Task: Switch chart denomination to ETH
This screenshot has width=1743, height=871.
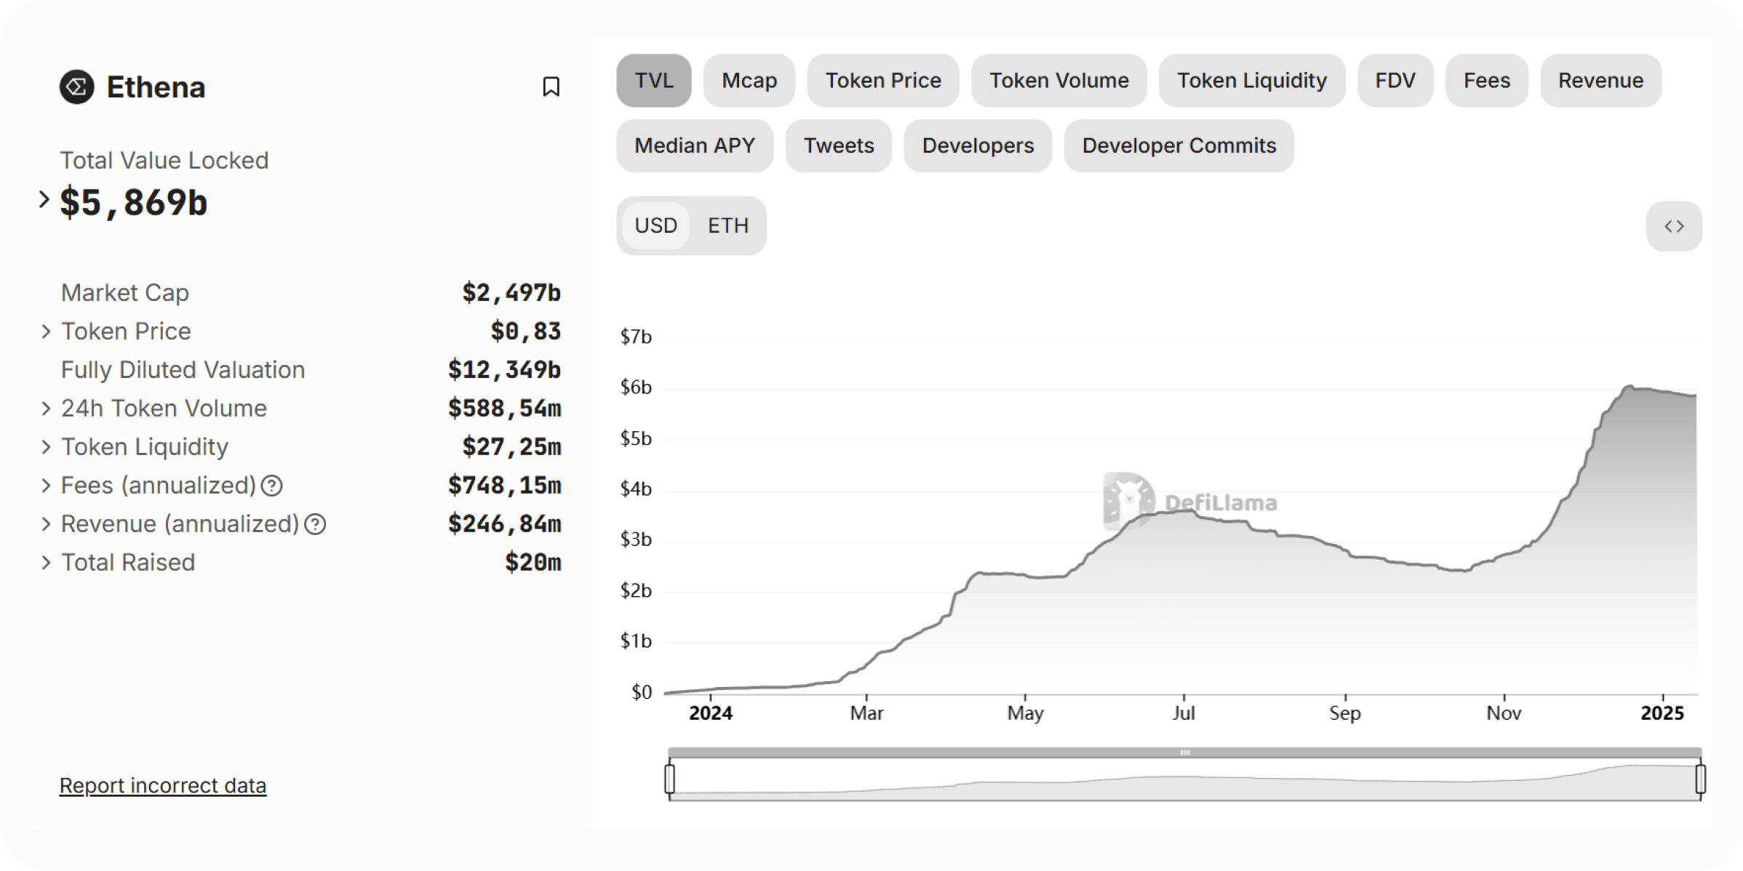Action: [728, 225]
